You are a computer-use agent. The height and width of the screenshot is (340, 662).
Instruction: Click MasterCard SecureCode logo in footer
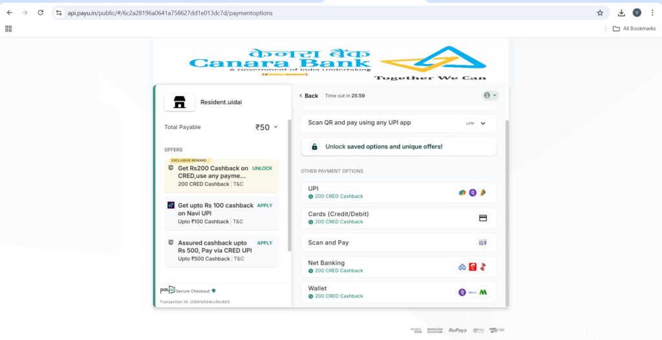435,330
